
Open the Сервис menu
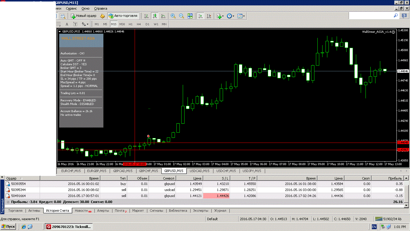point(71,8)
